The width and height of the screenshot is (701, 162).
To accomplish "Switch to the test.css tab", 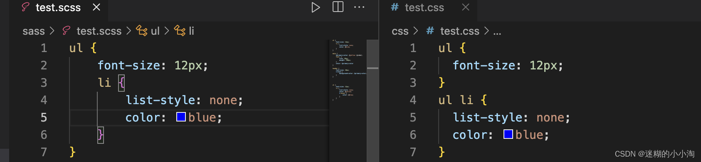I will (x=424, y=7).
